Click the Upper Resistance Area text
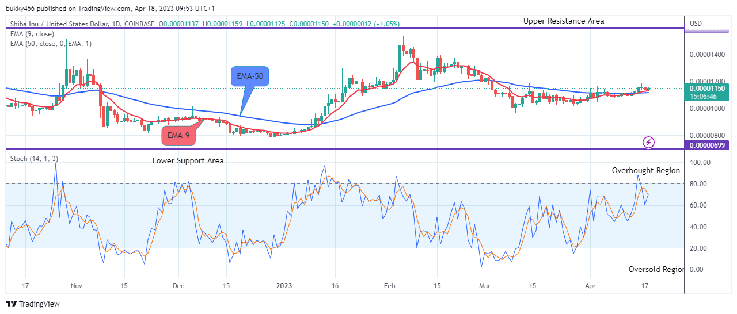Screen dimensions: 737x314 [564, 21]
